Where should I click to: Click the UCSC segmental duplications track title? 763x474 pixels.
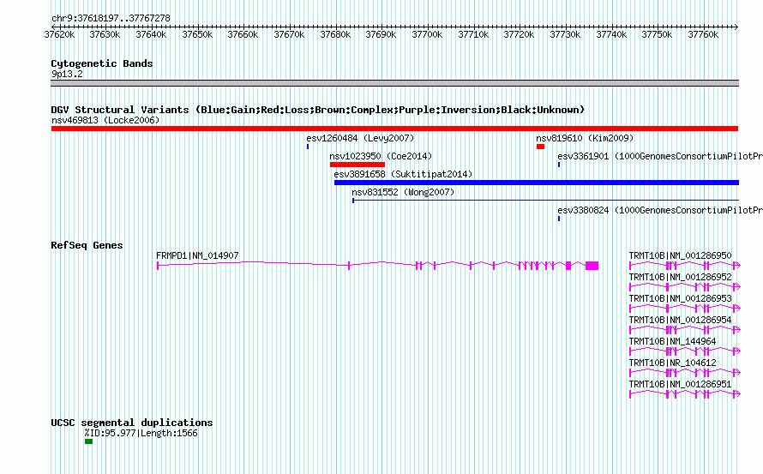[132, 423]
